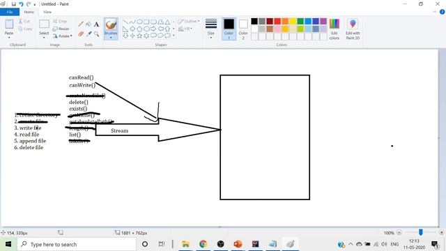Click the Paste clipboard icon
This screenshot has height=251, width=446.
9,24
